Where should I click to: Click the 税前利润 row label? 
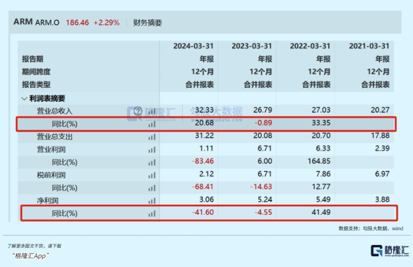point(51,175)
